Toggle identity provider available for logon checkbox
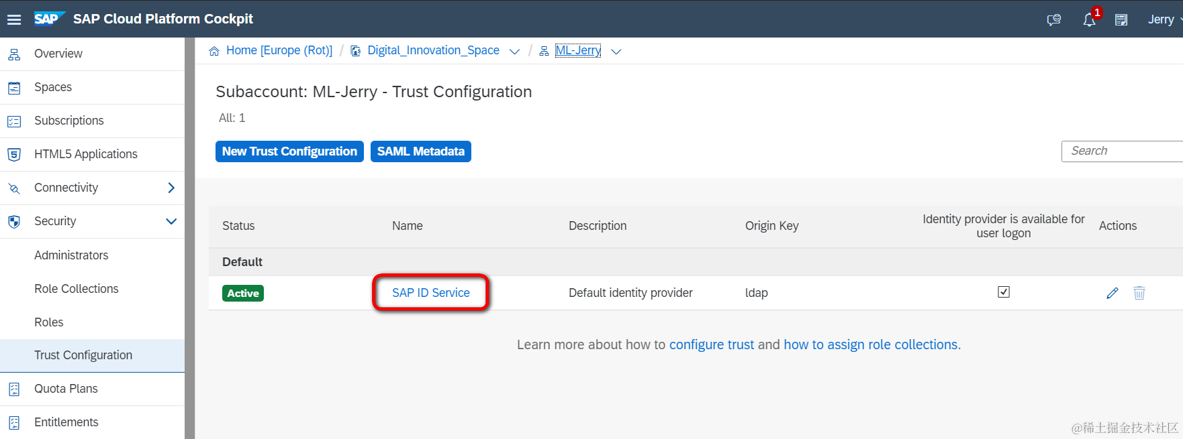Viewport: 1183px width, 439px height. [x=1004, y=292]
